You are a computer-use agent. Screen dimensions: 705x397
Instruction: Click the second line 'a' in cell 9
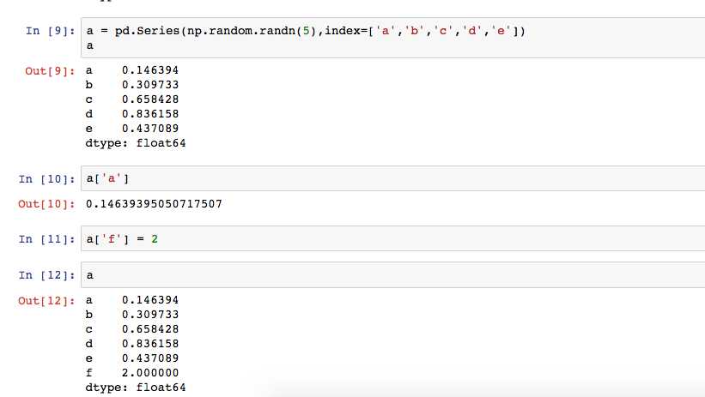(90, 45)
